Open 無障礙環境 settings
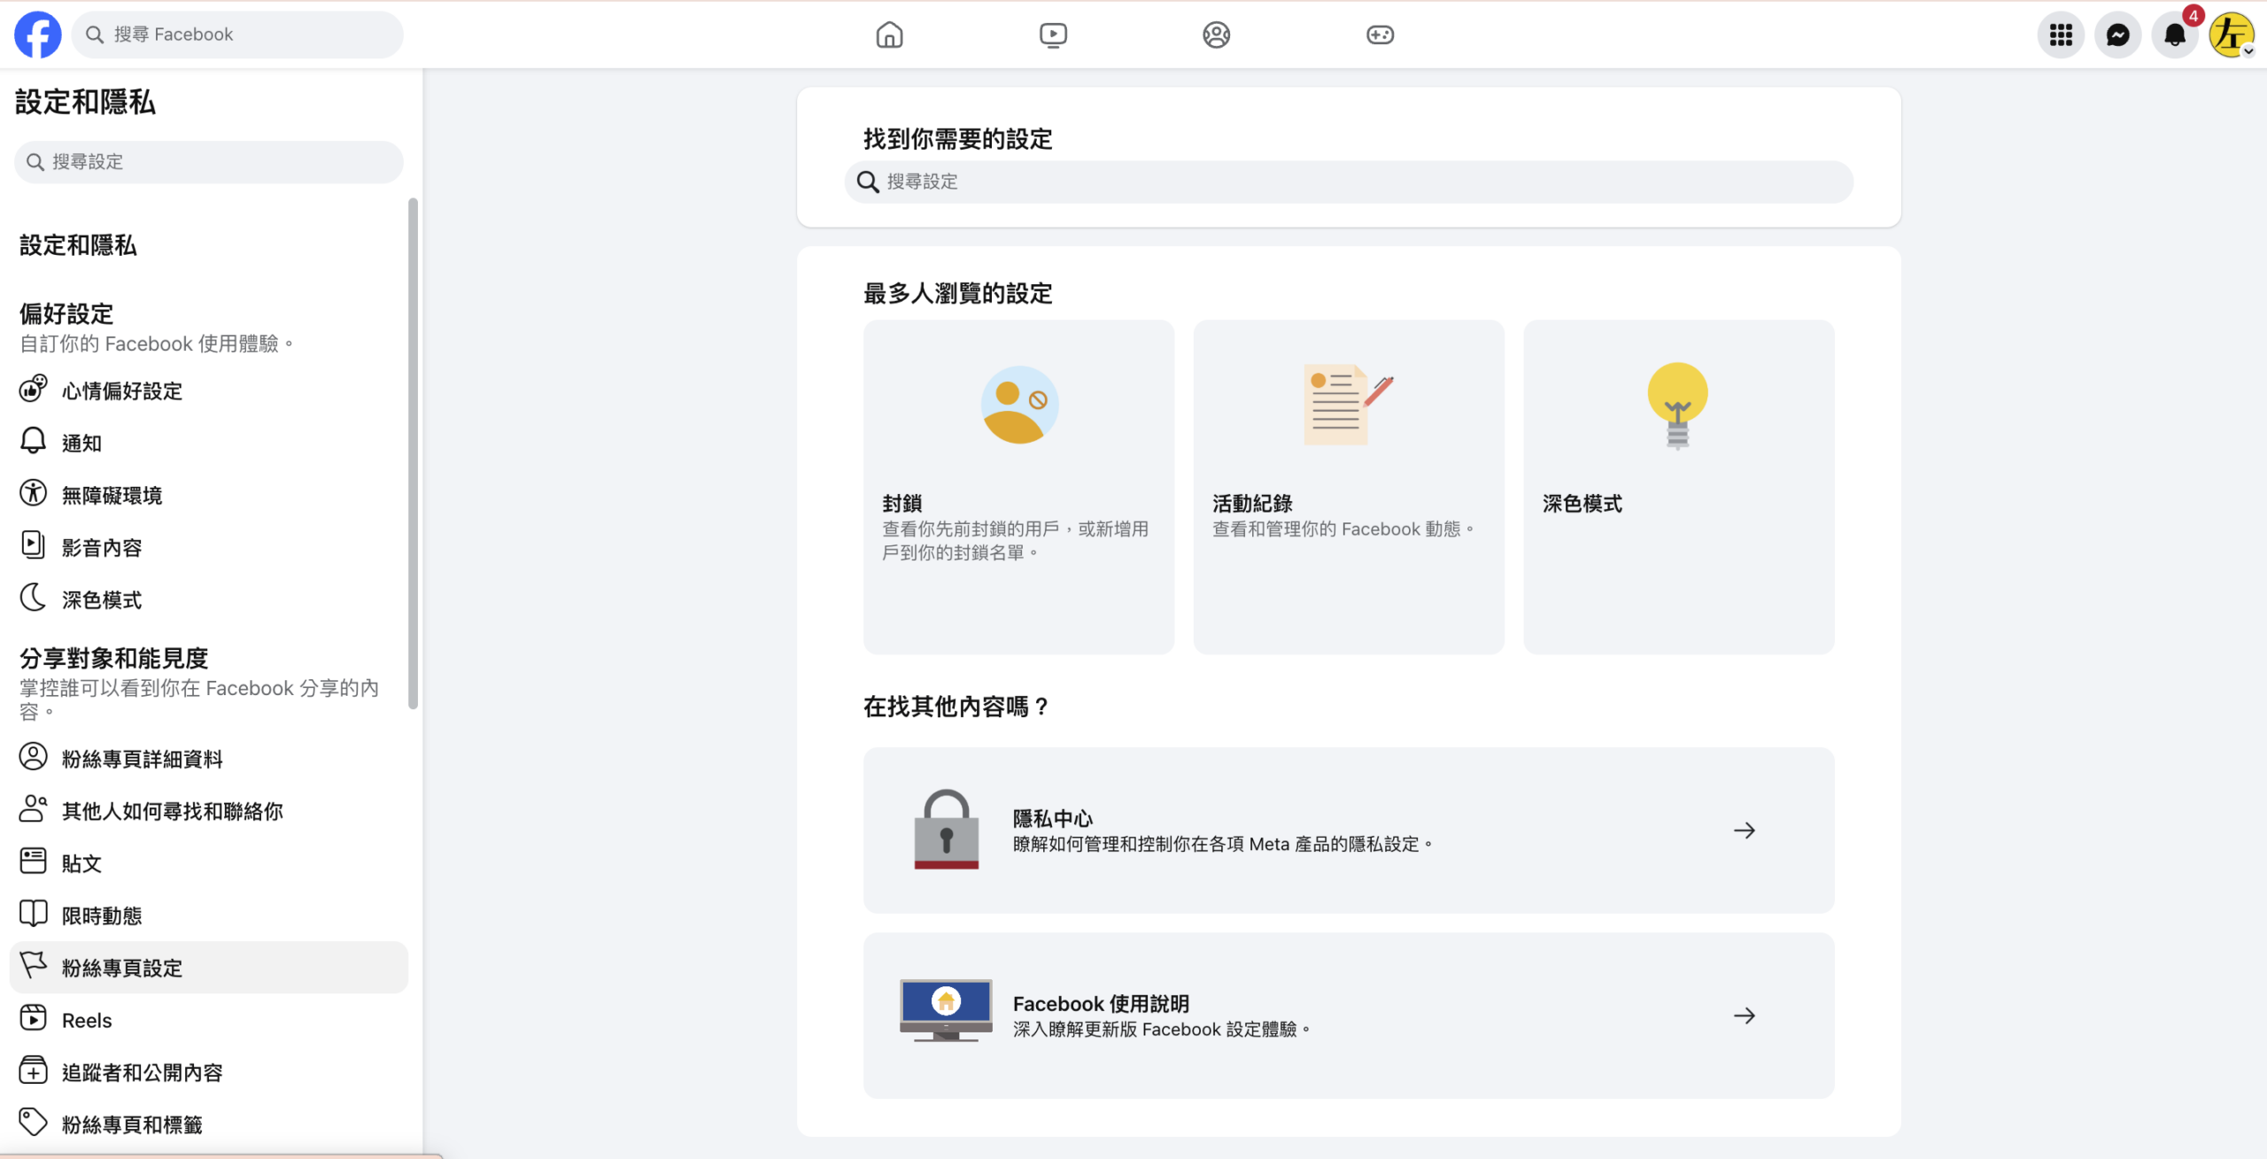The image size is (2267, 1159). click(x=209, y=495)
